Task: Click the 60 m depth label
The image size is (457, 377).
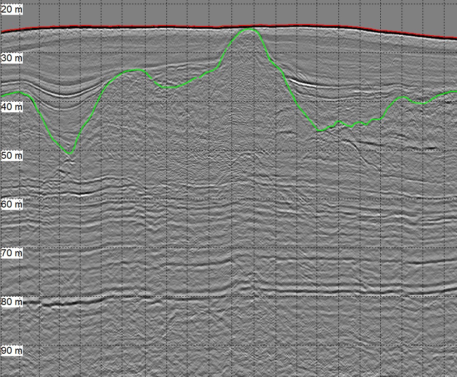Action: pyautogui.click(x=11, y=204)
